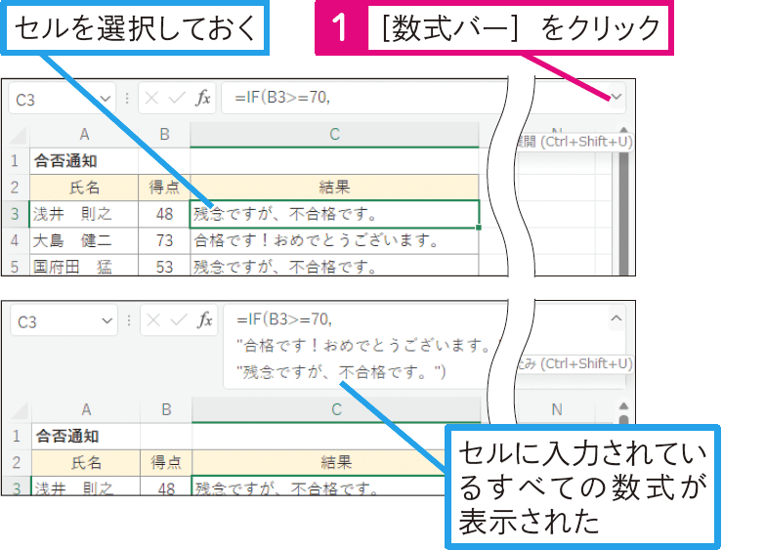Viewport: 765px width, 550px height.
Task: Click first line =IF(B3>=70, in expanded bar
Action: [x=284, y=319]
